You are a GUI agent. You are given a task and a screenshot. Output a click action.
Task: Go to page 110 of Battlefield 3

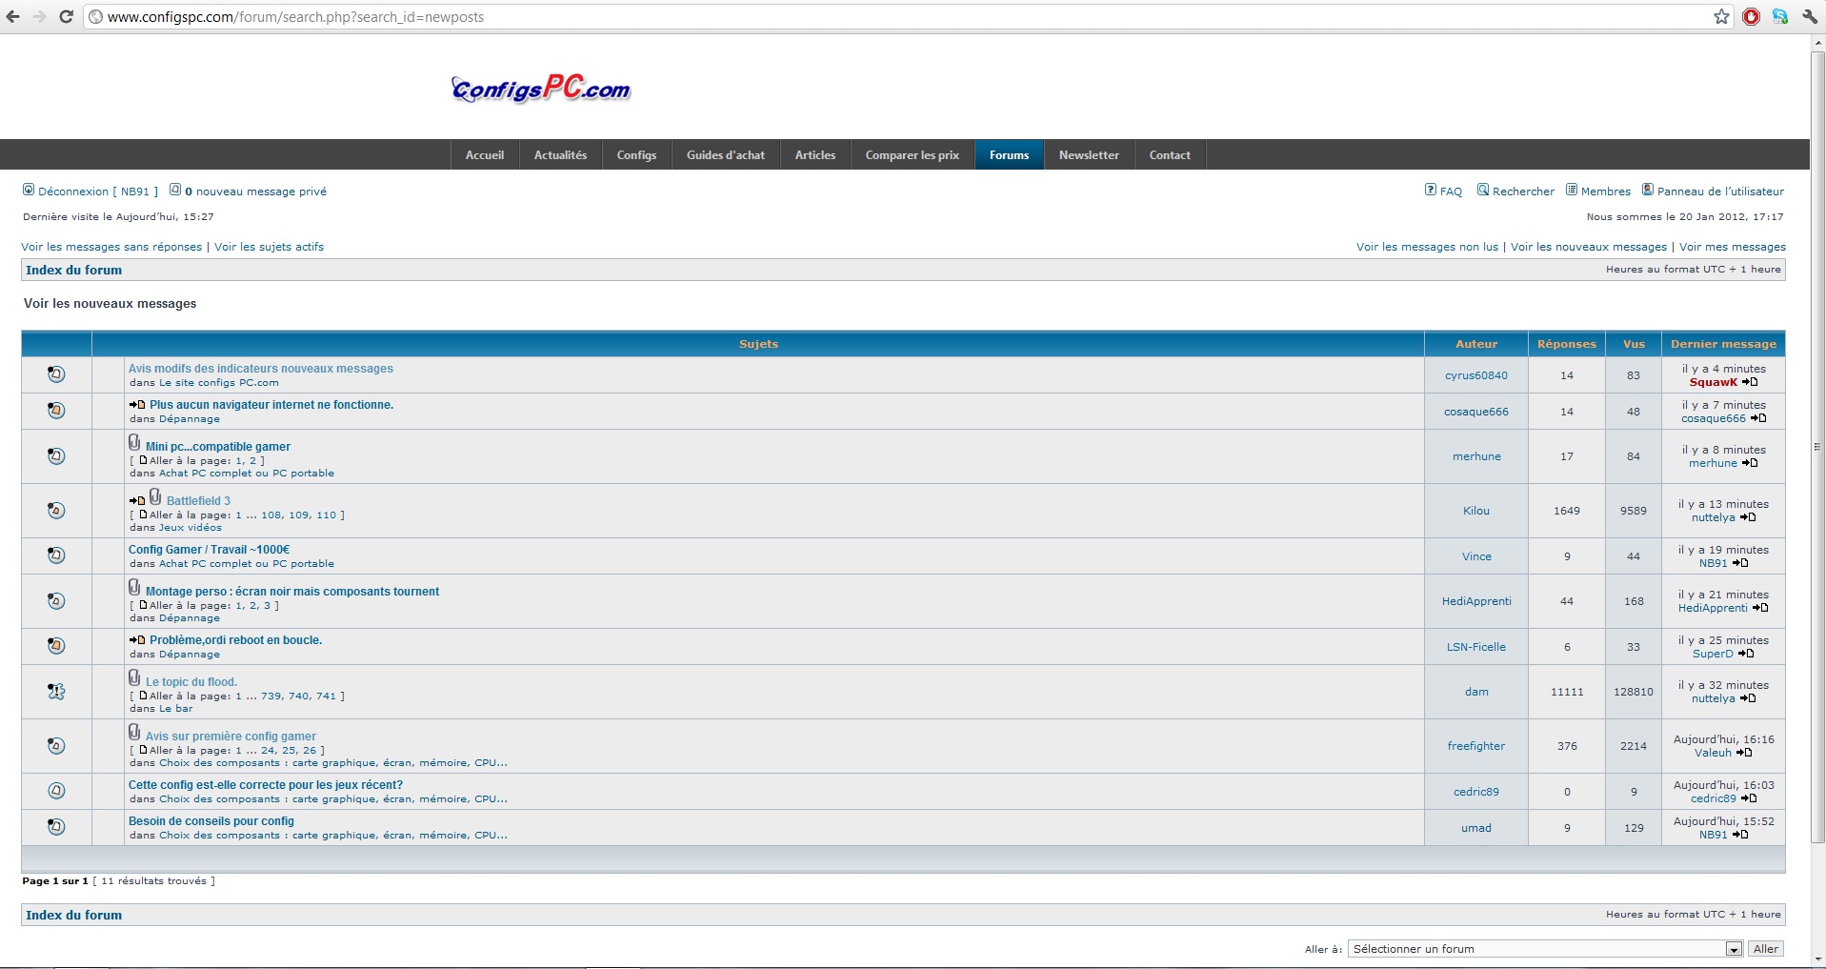click(326, 515)
